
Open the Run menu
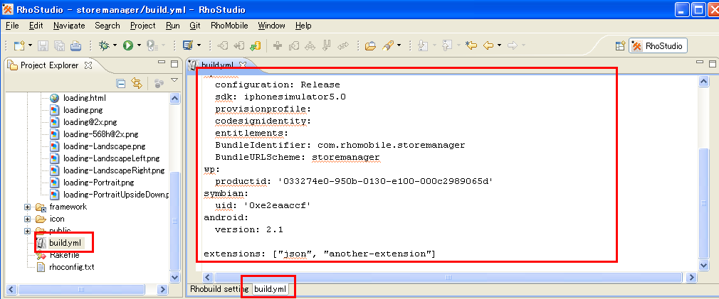pos(172,26)
